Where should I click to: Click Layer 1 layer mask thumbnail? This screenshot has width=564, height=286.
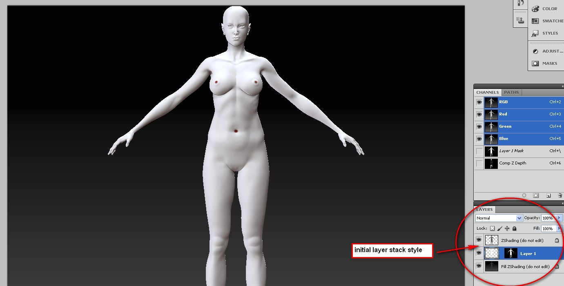click(511, 253)
